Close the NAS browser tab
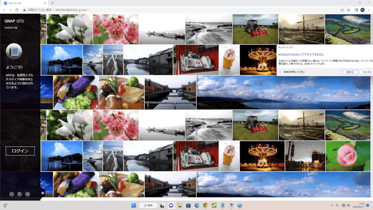 [45, 3]
